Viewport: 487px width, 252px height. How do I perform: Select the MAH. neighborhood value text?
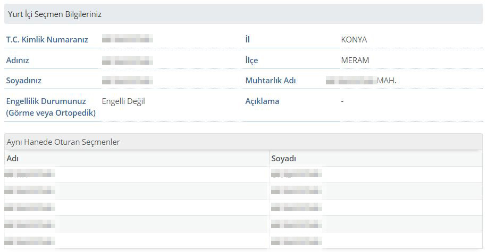(x=387, y=81)
